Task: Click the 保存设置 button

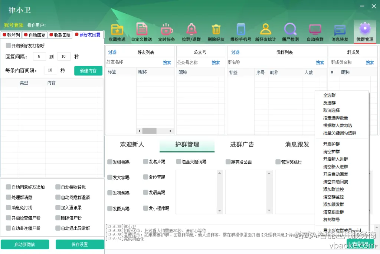Action: coord(80,244)
